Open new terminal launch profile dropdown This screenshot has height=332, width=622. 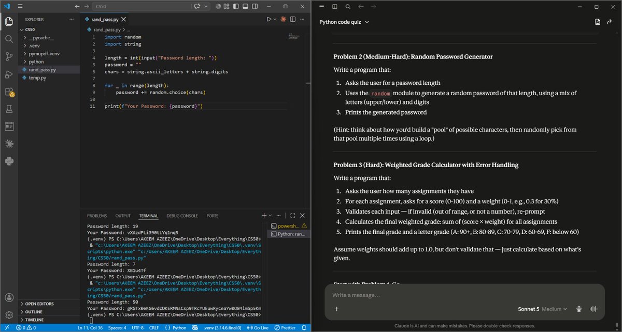[x=271, y=216]
